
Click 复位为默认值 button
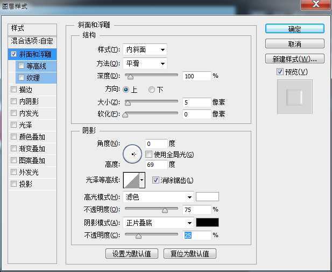(x=190, y=253)
